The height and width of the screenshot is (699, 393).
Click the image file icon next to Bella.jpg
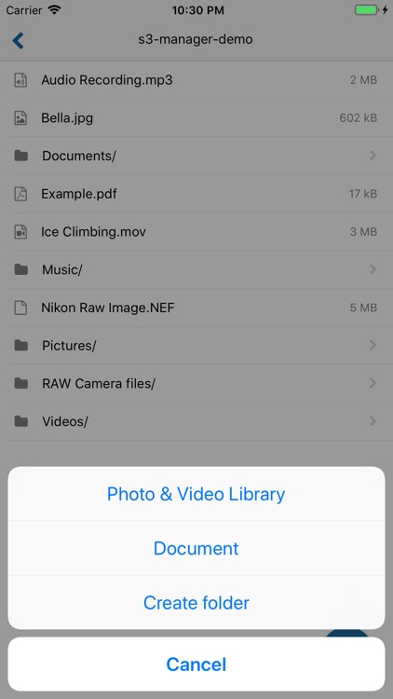(20, 118)
